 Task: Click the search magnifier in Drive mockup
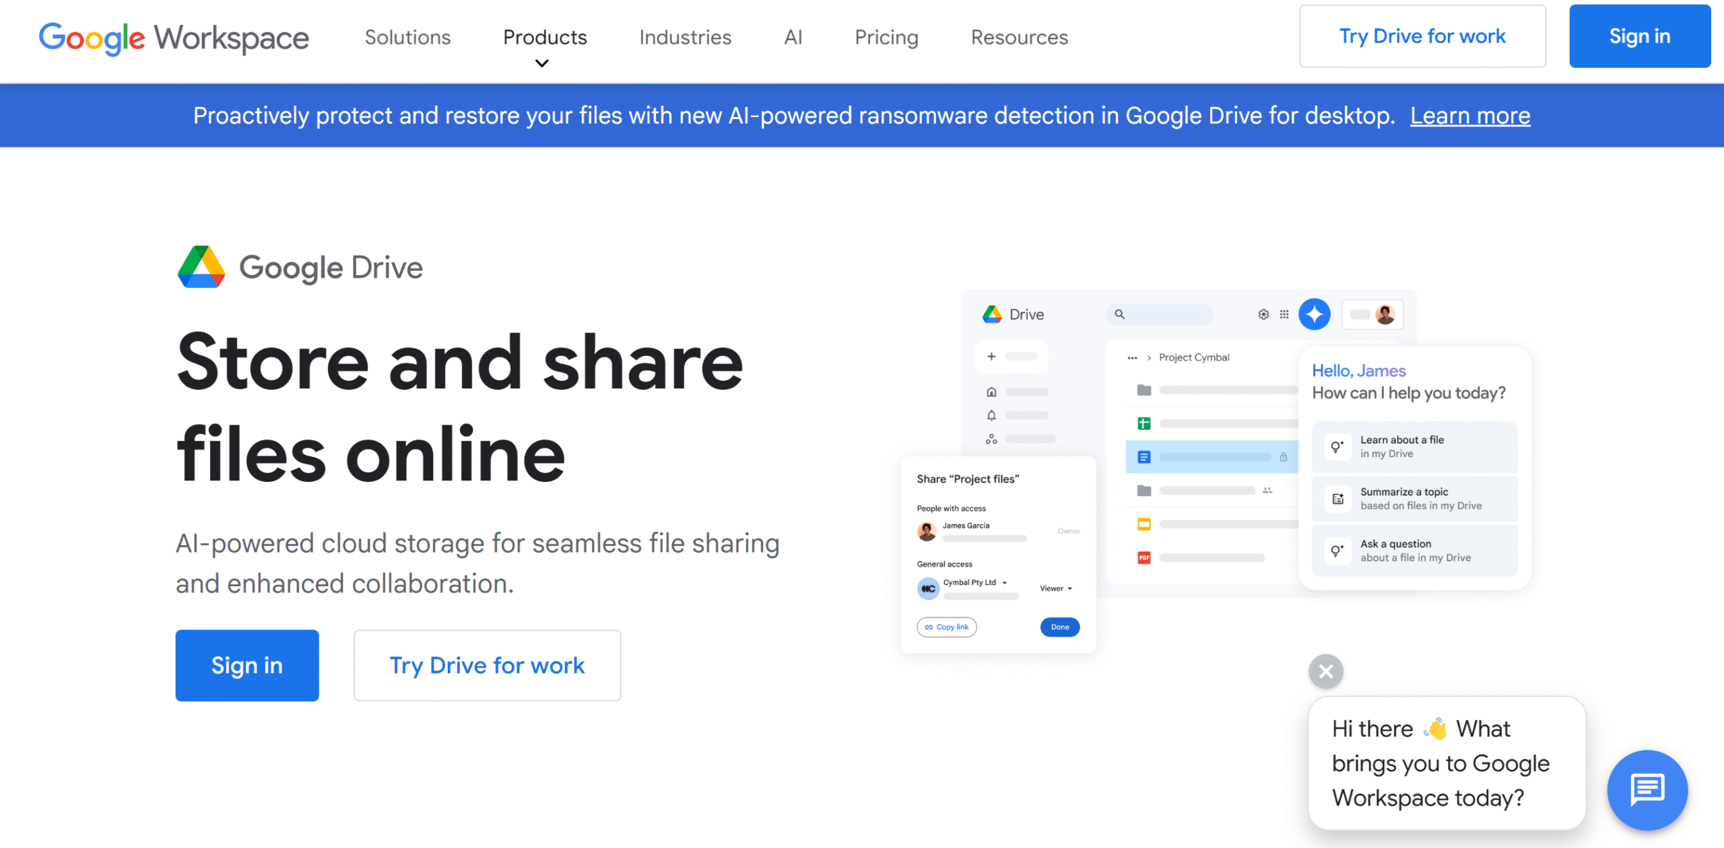coord(1119,314)
